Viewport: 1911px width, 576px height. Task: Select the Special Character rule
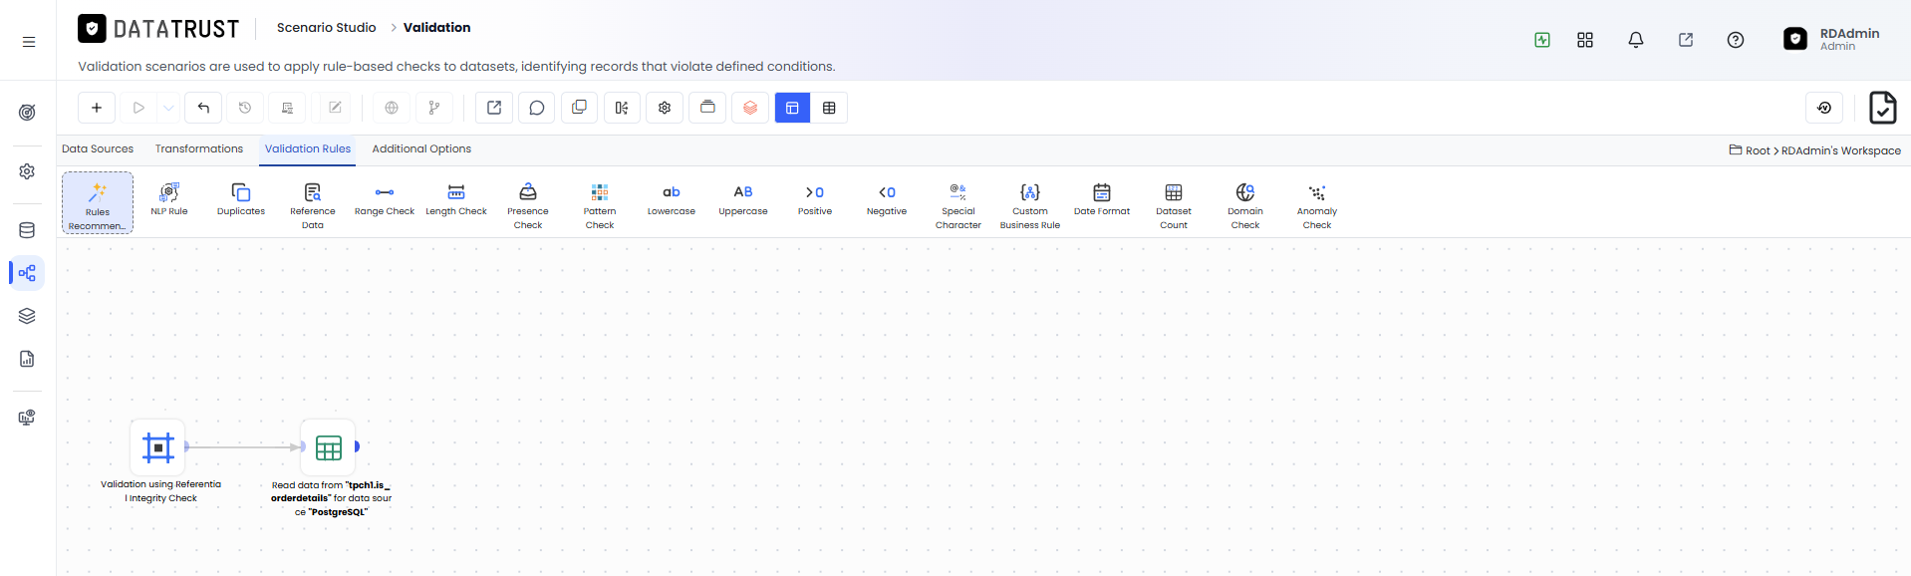958,205
